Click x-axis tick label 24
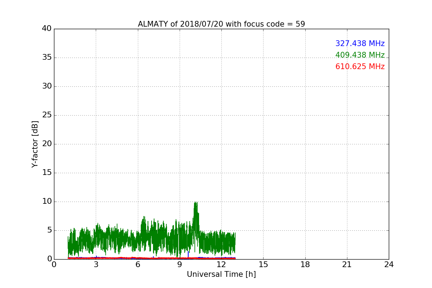Image resolution: width=432 pixels, height=288 pixels. click(x=389, y=265)
